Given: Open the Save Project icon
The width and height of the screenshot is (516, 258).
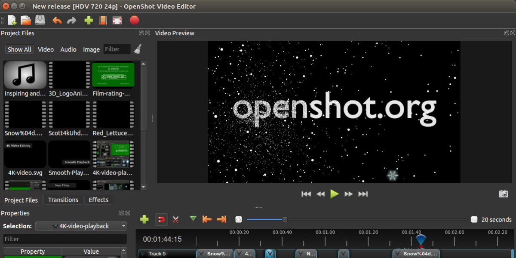Looking at the screenshot, I should (39, 20).
